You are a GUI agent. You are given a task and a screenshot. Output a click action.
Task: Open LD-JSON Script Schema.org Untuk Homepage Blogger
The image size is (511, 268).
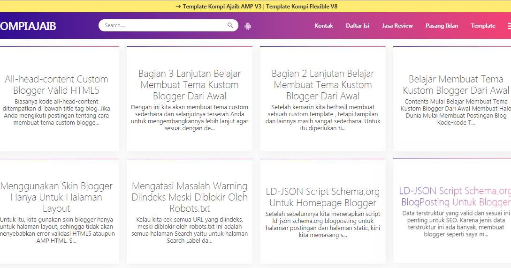tap(323, 197)
